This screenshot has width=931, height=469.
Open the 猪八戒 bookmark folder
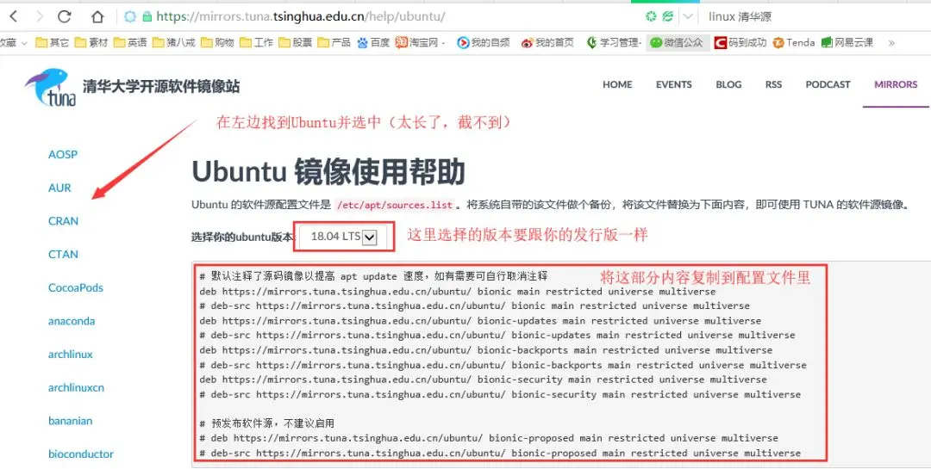[x=174, y=43]
